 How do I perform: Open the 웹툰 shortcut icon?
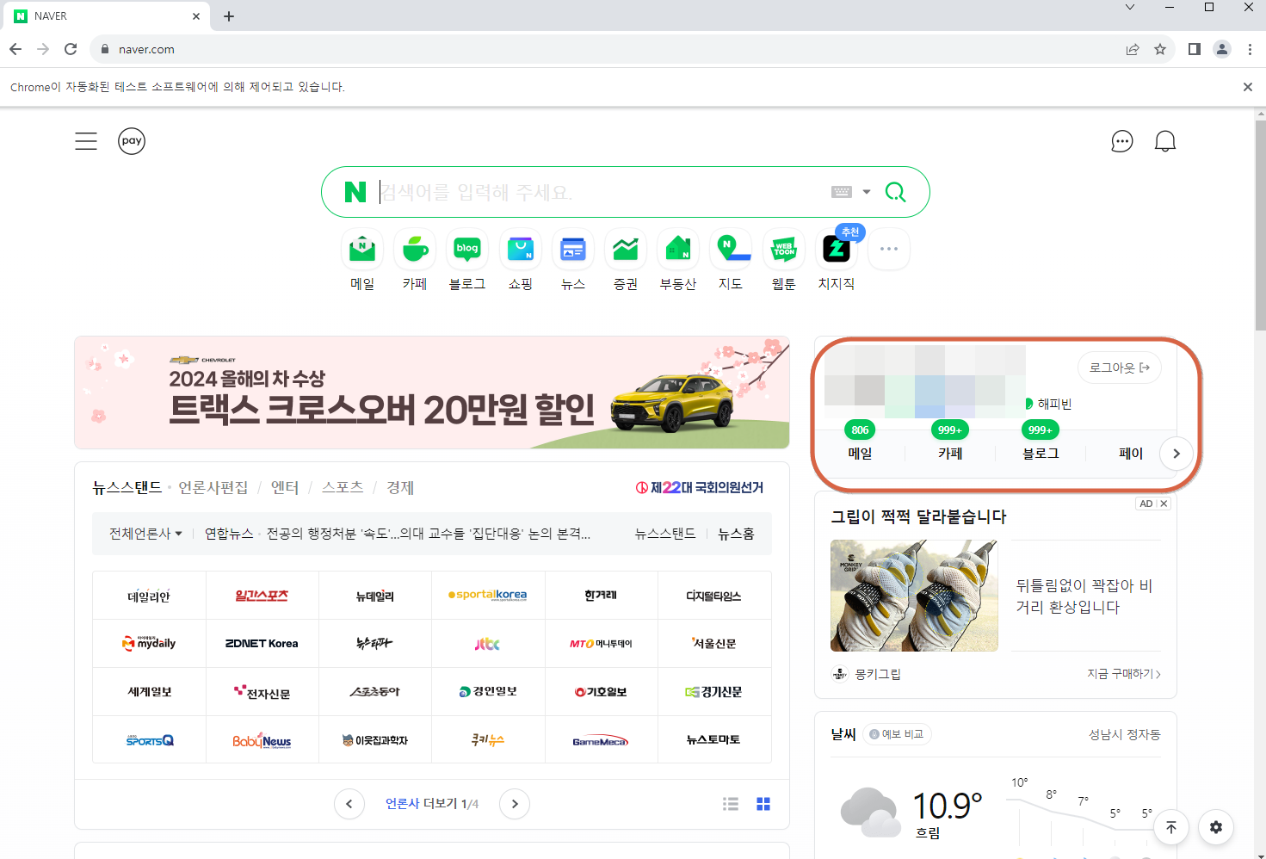784,250
